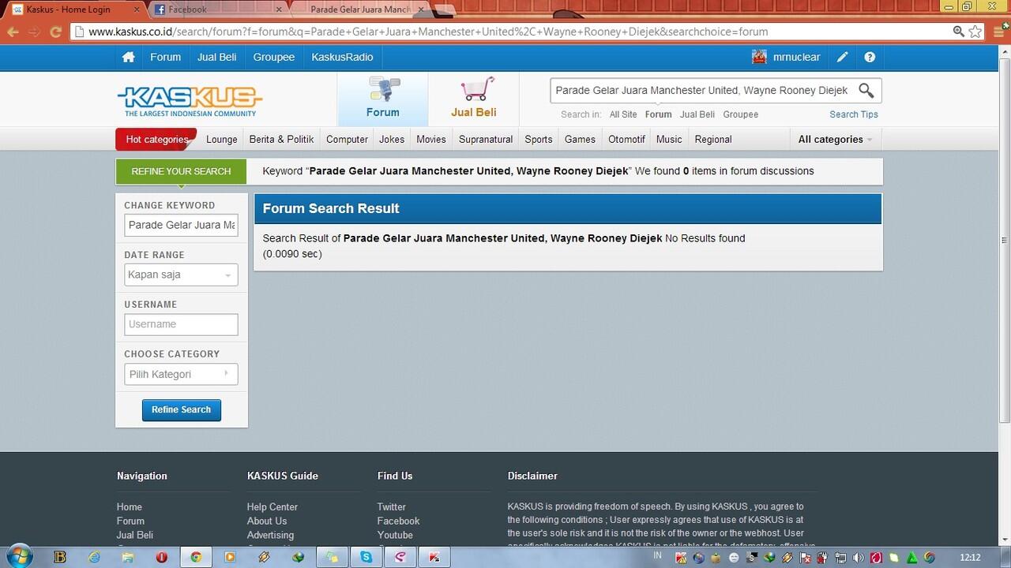1011x568 pixels.
Task: Open the Windows Start orb
Action: (19, 556)
